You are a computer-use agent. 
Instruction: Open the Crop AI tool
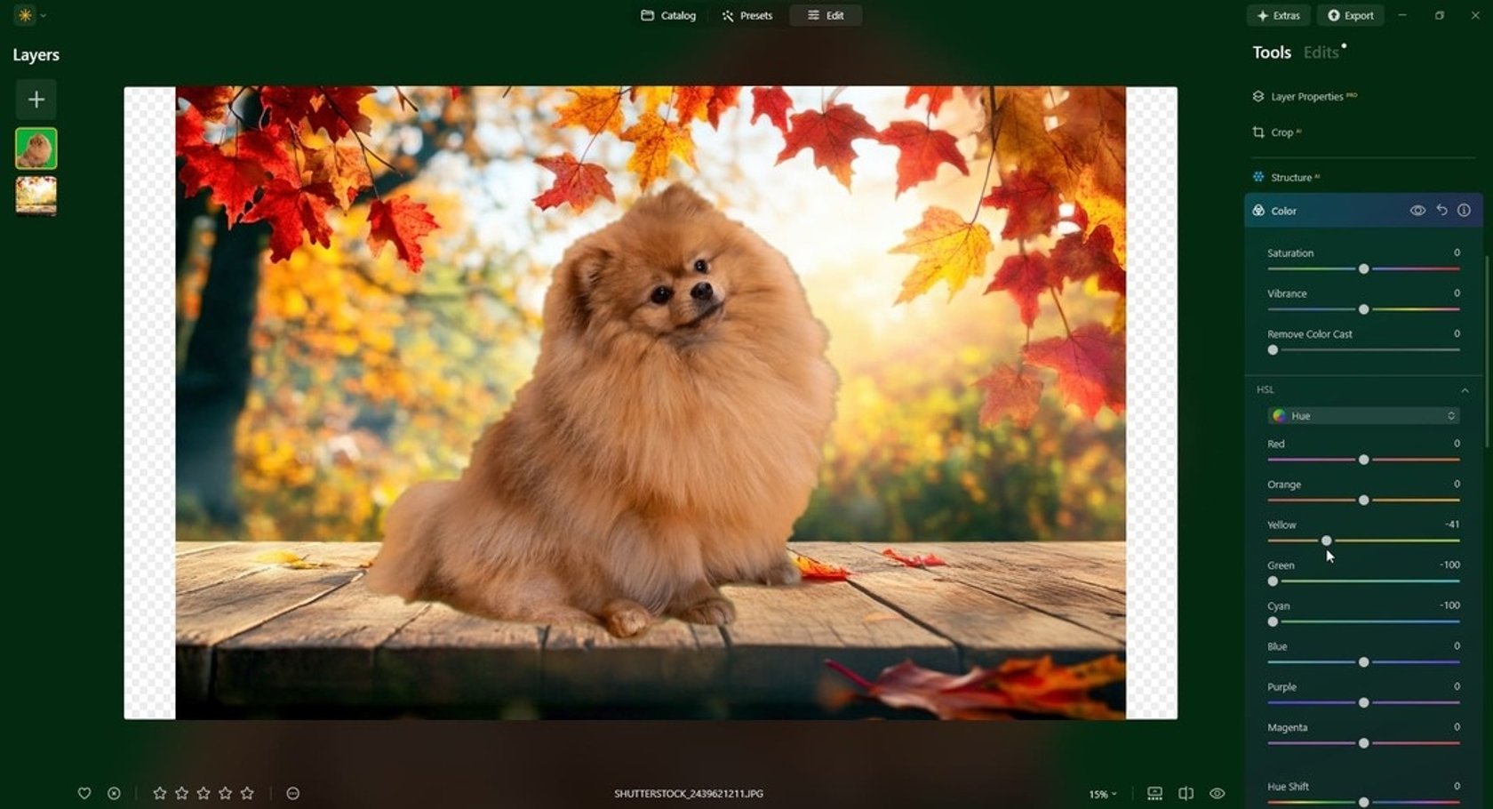coord(1283,132)
